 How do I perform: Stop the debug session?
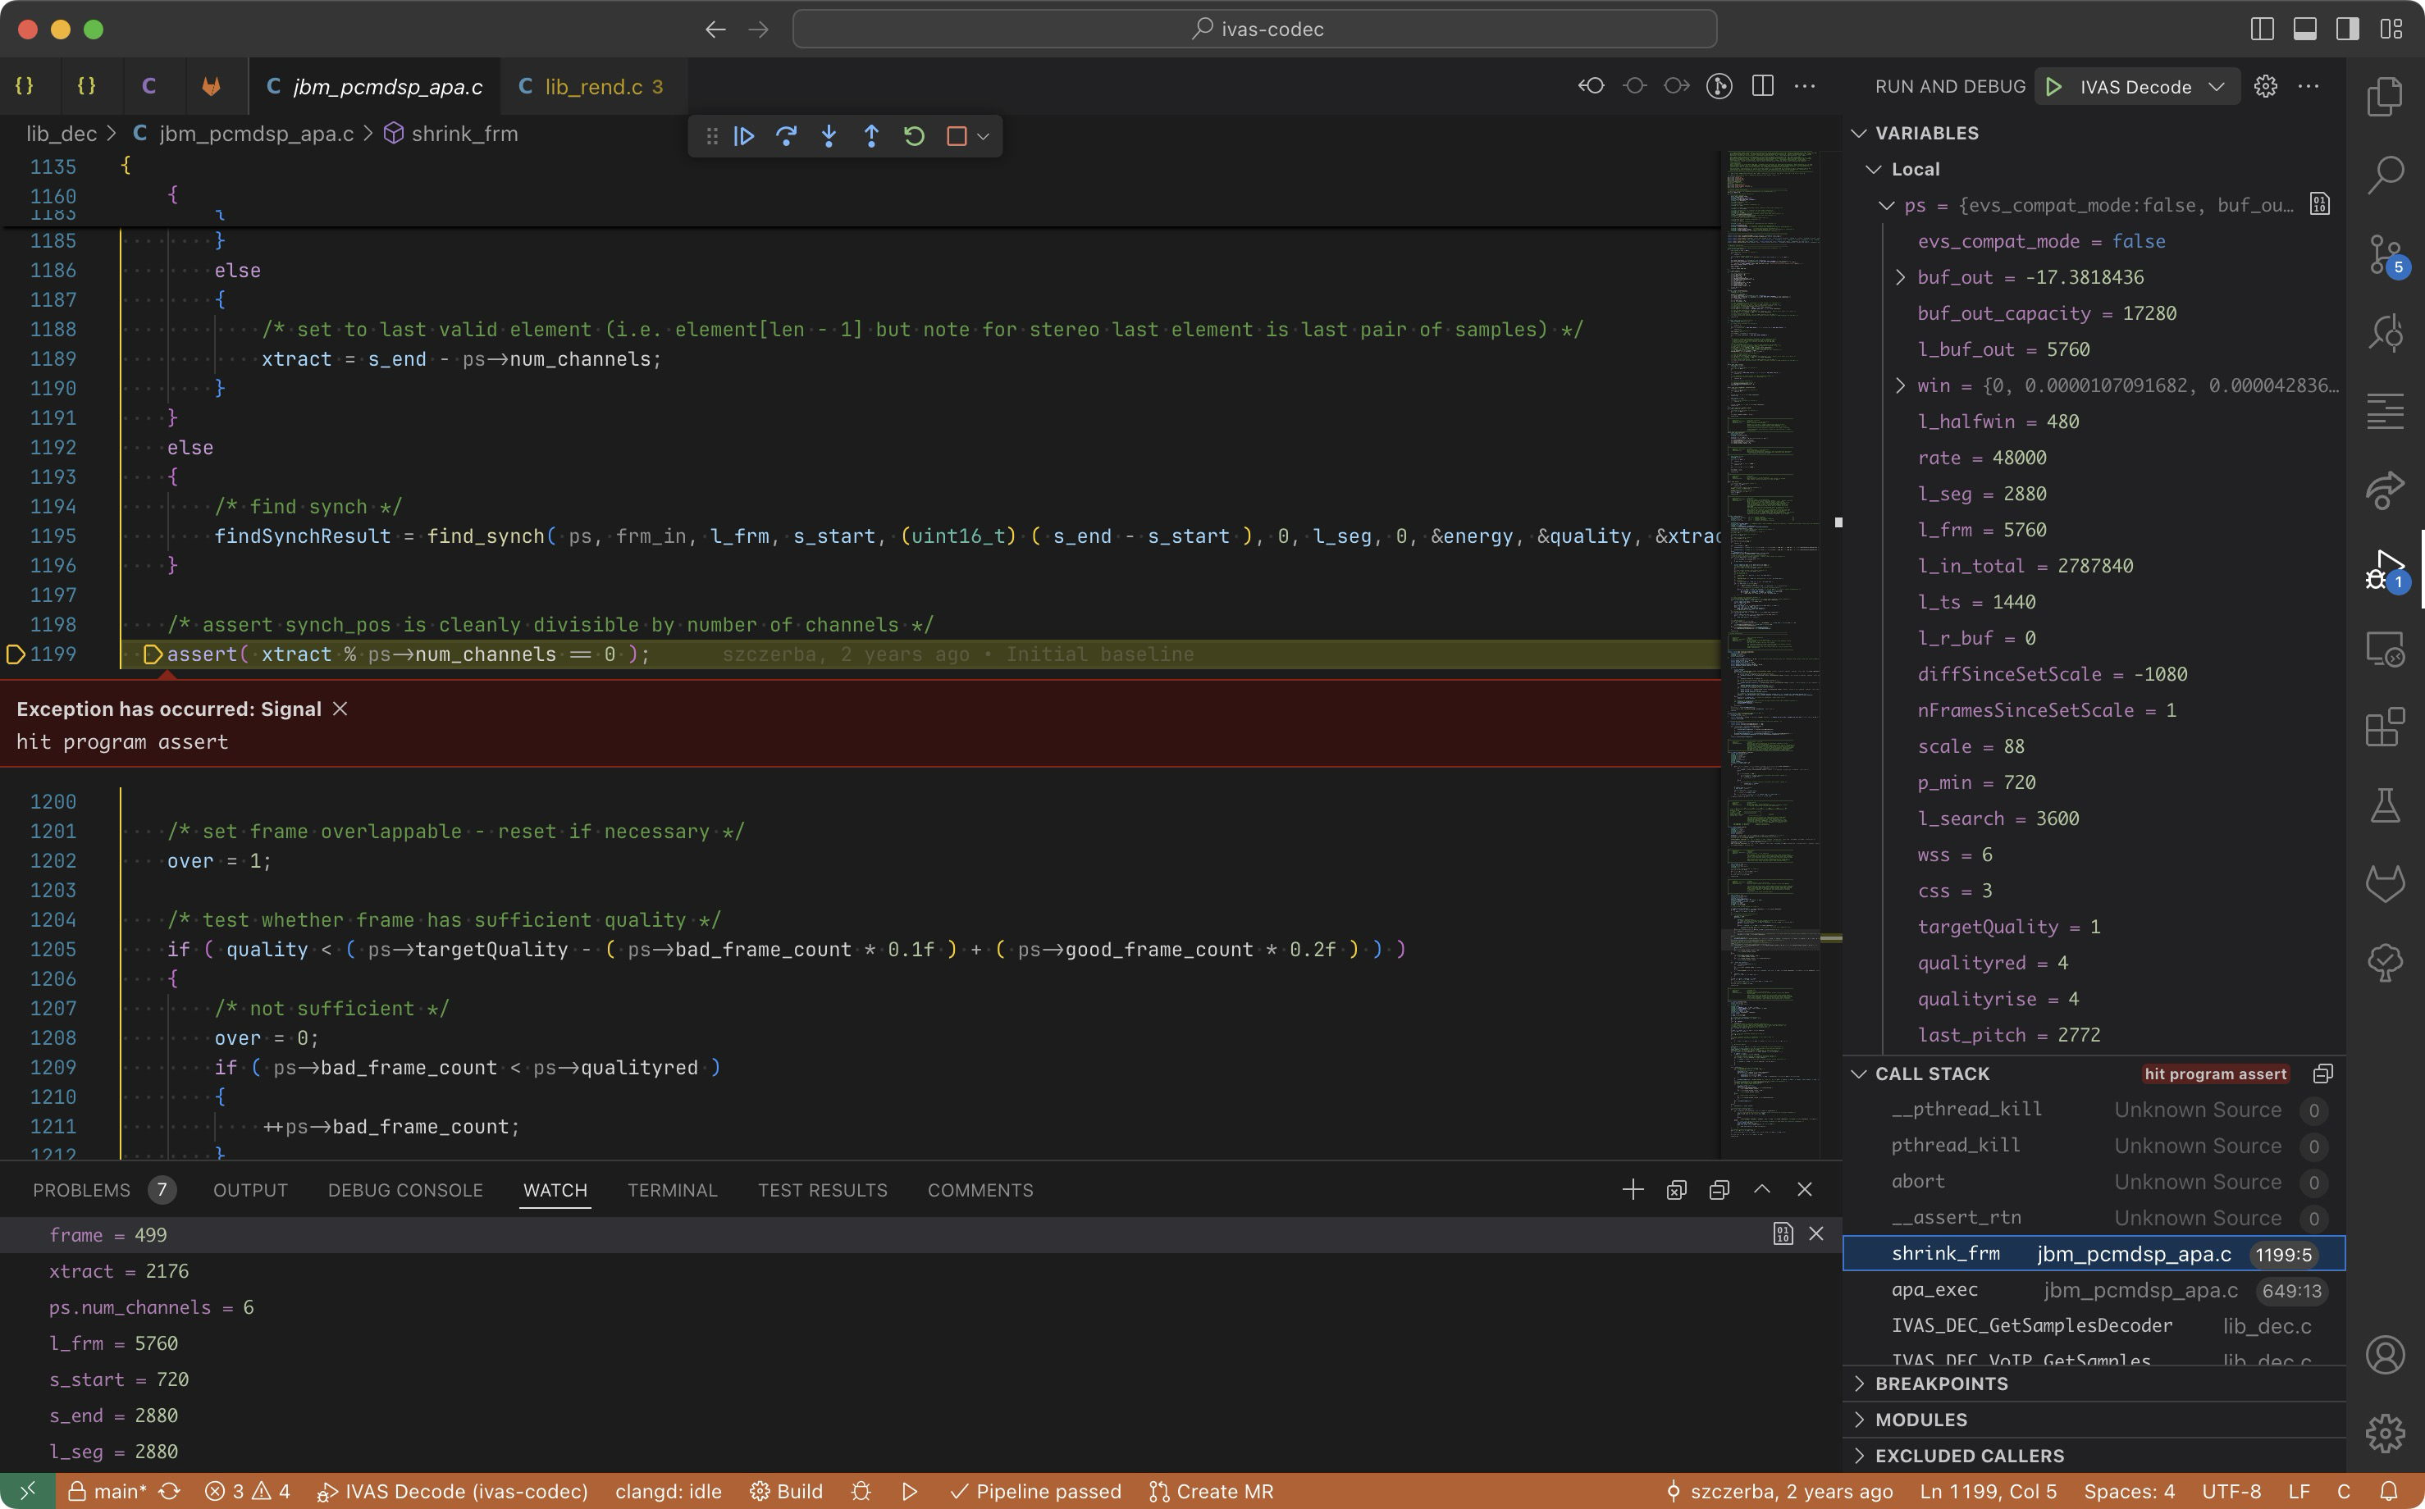click(x=956, y=136)
